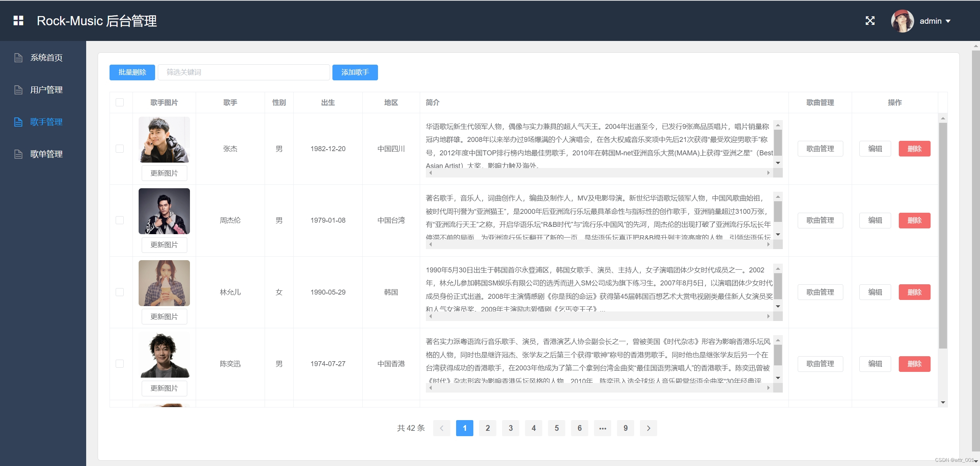Screen dimensions: 980x466
Task: Open 歌单管理 from the sidebar menu
Action: [x=46, y=154]
